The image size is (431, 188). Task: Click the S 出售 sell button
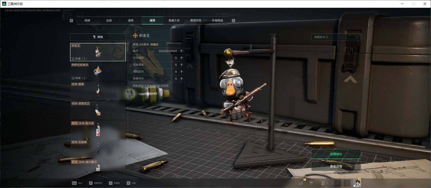tap(131, 183)
